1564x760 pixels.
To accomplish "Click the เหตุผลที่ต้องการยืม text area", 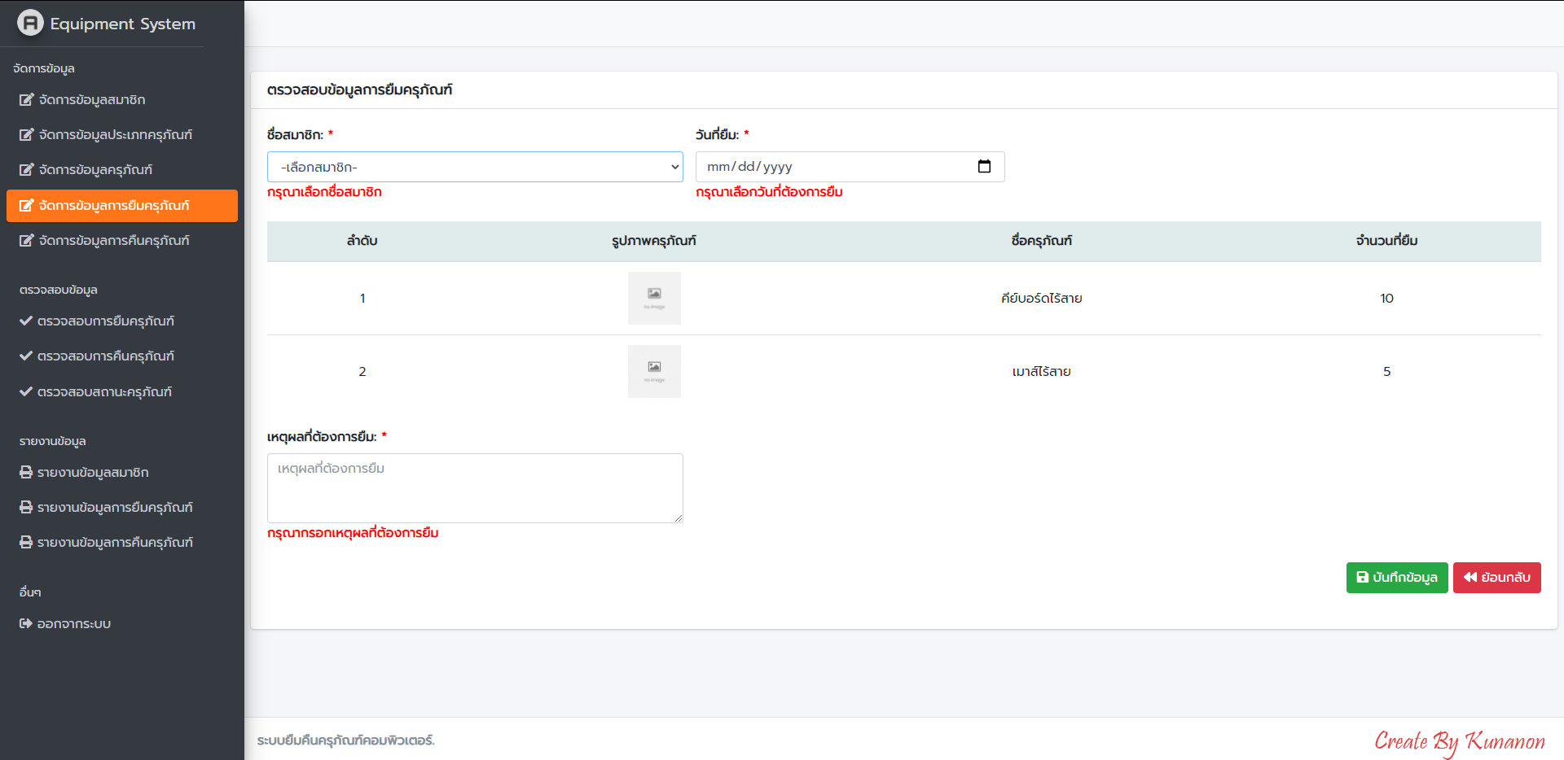I will coord(475,488).
